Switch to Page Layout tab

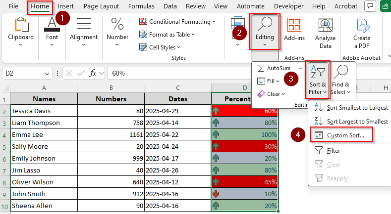pos(101,6)
